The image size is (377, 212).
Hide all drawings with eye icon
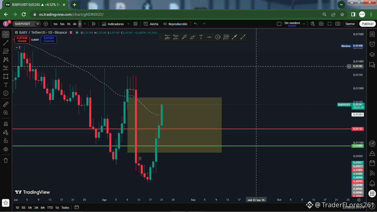point(6,149)
